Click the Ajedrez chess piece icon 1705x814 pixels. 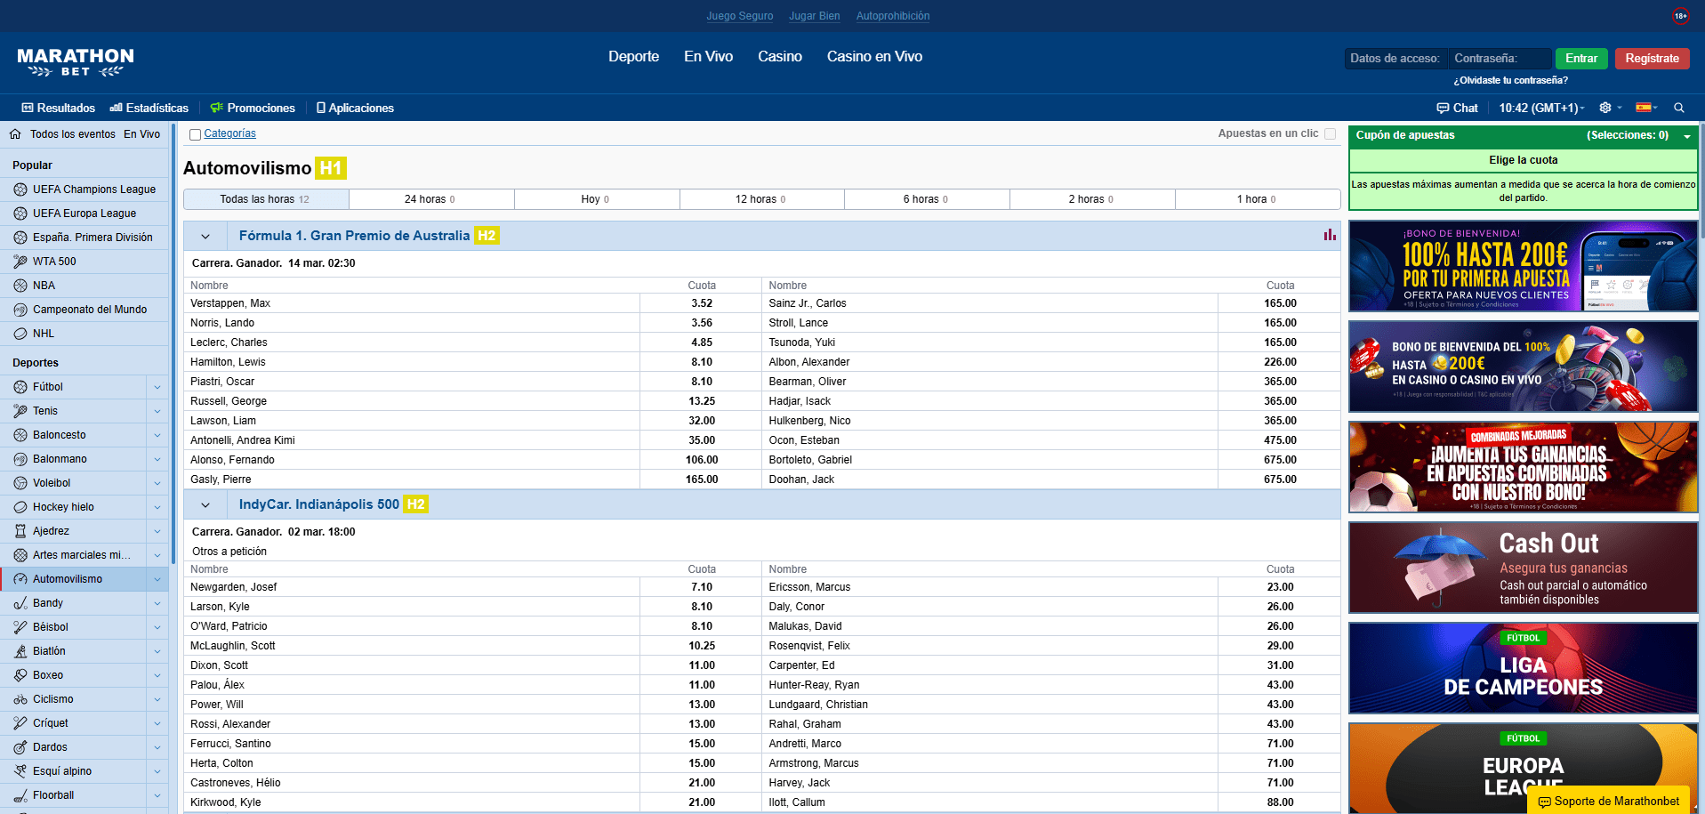tap(20, 531)
